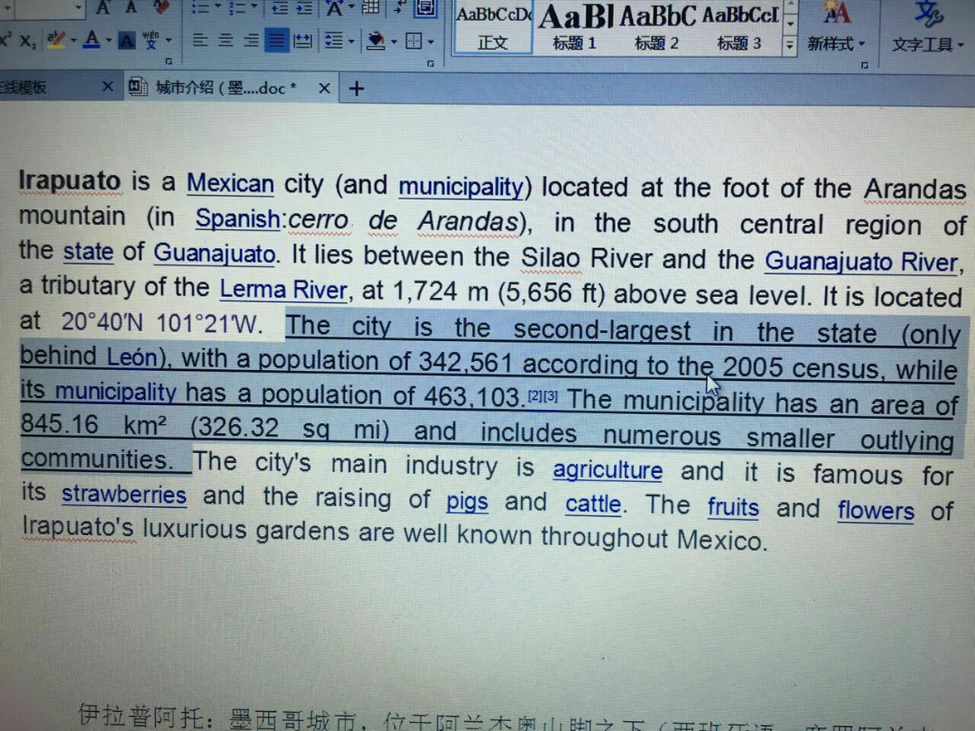Align text right
975x731 pixels.
pos(251,41)
